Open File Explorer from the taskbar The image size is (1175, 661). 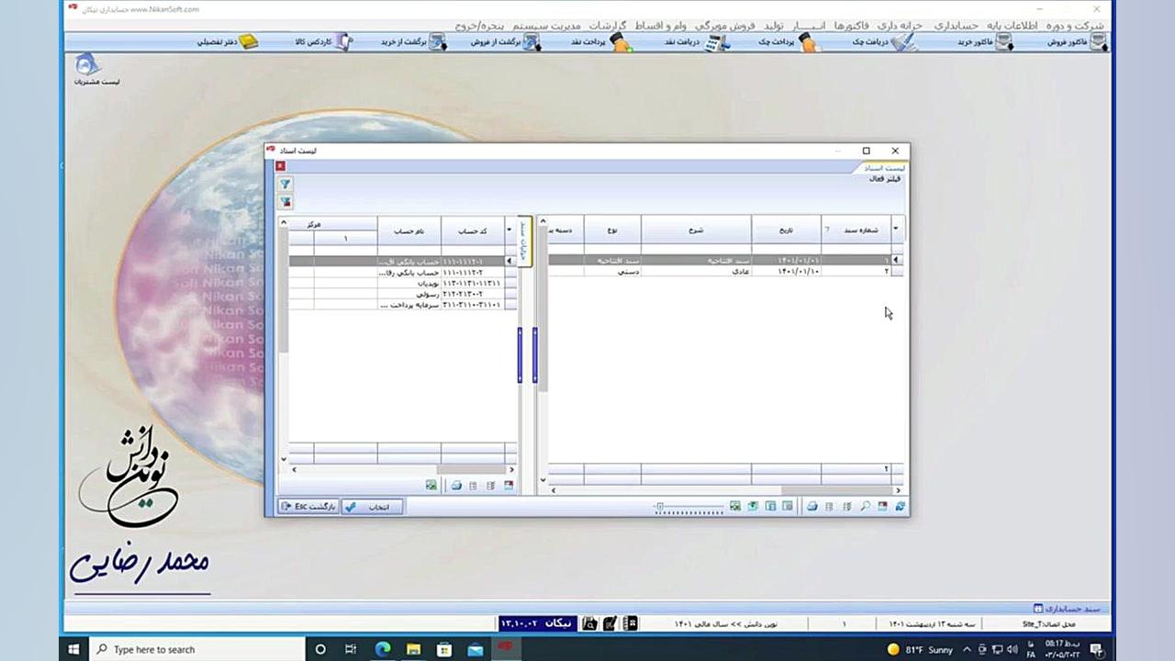(x=413, y=649)
